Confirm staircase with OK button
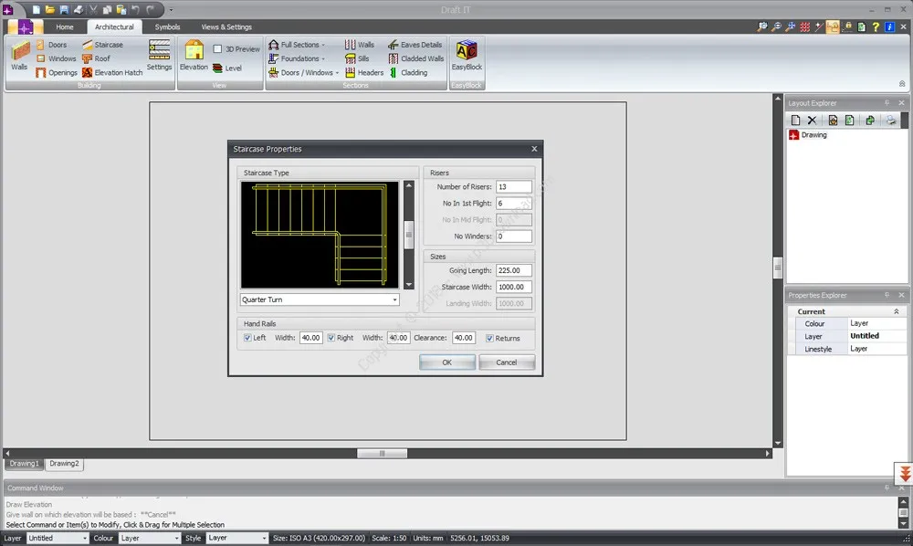 [446, 362]
